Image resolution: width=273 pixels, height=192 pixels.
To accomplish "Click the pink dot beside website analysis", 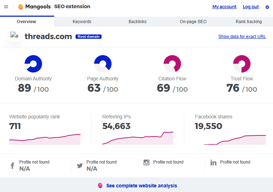I will 100,185.
